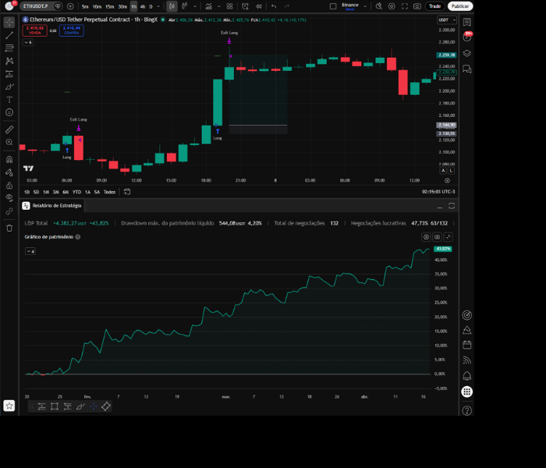Open the forecasting and measurement tools
546x468 pixels.
[x=9, y=74]
